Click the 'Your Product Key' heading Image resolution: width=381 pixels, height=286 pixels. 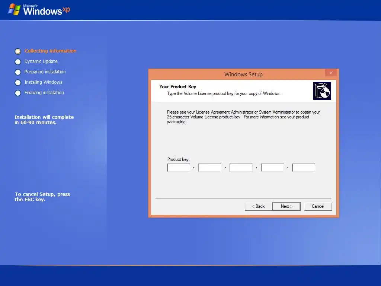pyautogui.click(x=177, y=86)
